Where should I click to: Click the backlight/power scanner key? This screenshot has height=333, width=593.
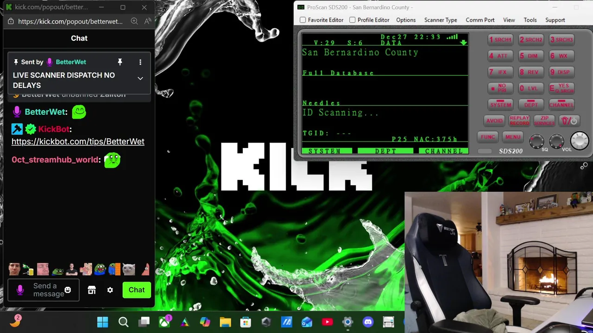(x=569, y=121)
